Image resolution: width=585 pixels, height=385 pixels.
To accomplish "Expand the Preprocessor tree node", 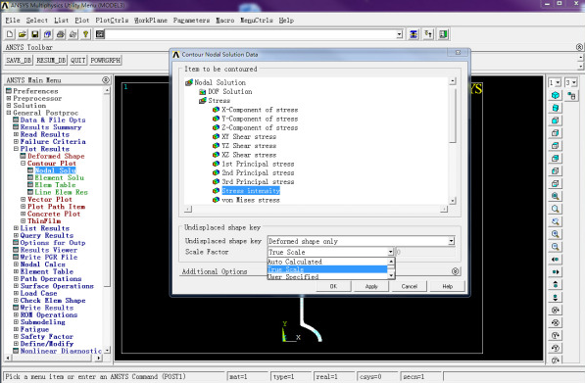I will pos(9,98).
